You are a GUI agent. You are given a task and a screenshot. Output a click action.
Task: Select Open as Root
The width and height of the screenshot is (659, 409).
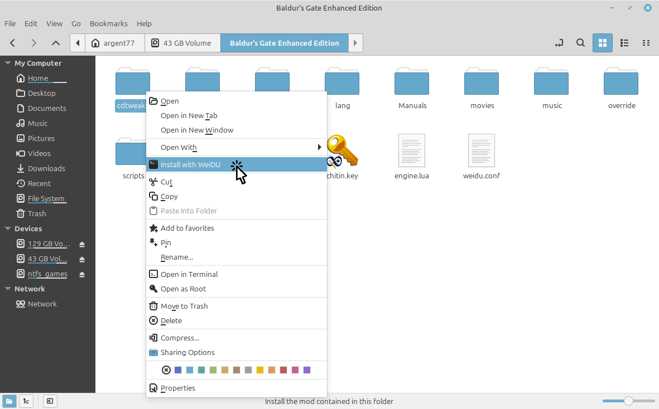coord(237,289)
